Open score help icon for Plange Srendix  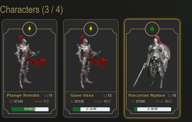(x=47, y=101)
